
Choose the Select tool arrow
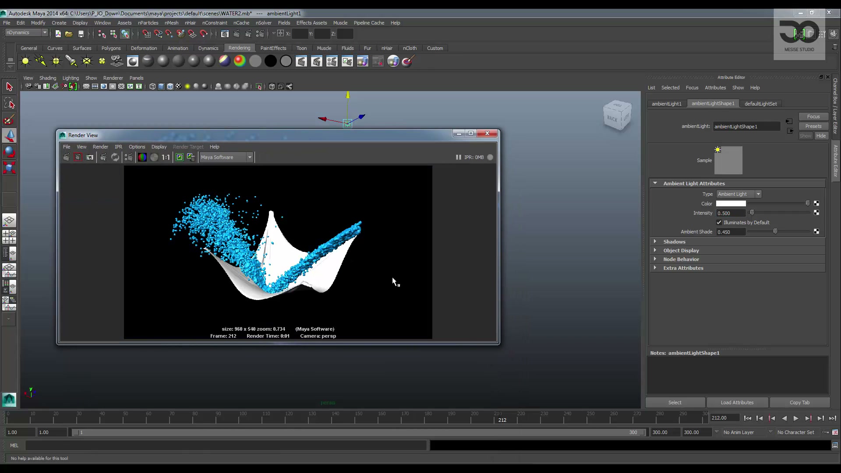pyautogui.click(x=9, y=87)
